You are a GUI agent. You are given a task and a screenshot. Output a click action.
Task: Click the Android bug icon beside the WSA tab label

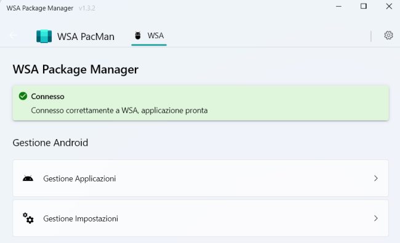pyautogui.click(x=138, y=36)
